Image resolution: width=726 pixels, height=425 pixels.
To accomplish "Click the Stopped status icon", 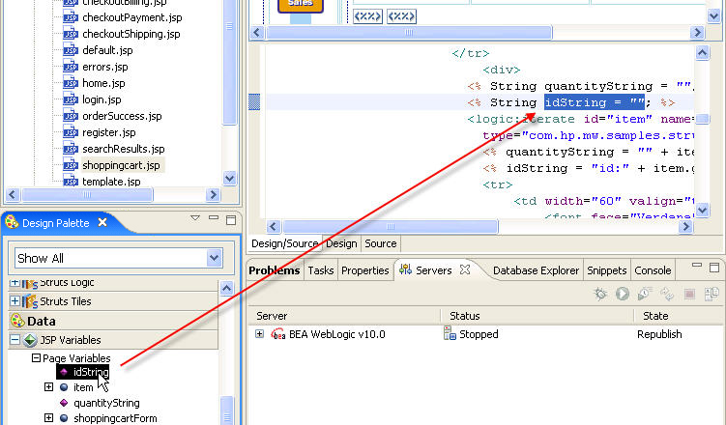I will [450, 333].
